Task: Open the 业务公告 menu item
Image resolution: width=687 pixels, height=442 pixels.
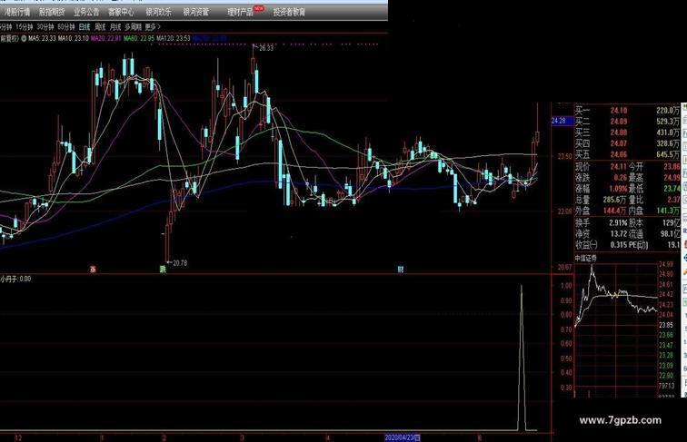Action: coord(86,12)
